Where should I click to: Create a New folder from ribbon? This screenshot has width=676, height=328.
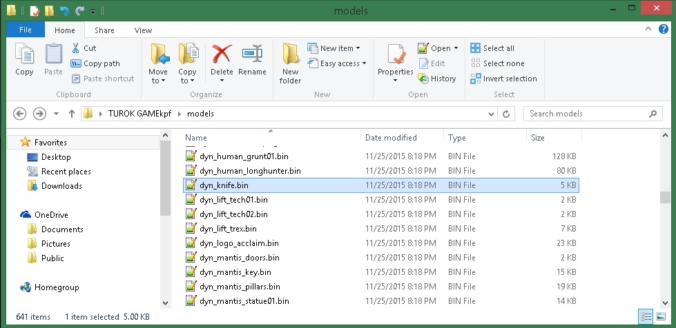coord(290,62)
